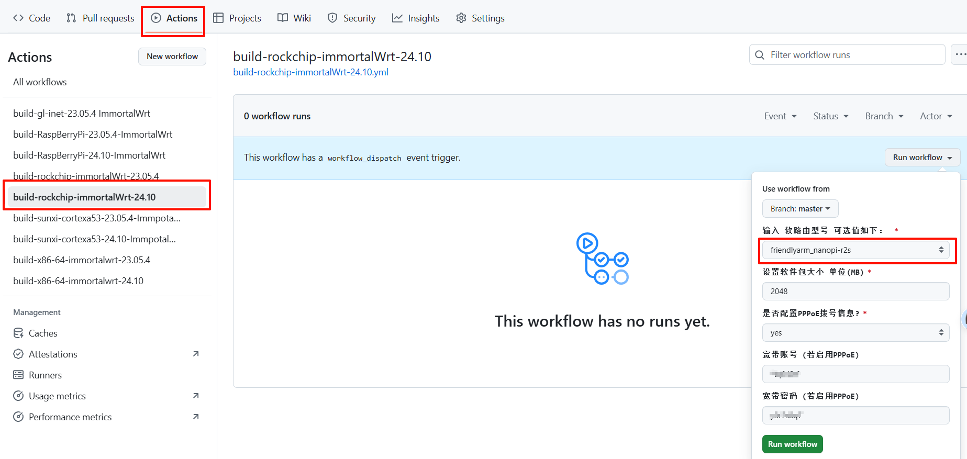
Task: Click Usage metrics external link arrow
Action: [x=196, y=396]
